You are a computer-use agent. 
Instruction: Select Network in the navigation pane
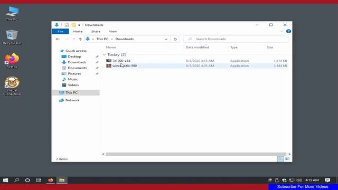tap(72, 100)
